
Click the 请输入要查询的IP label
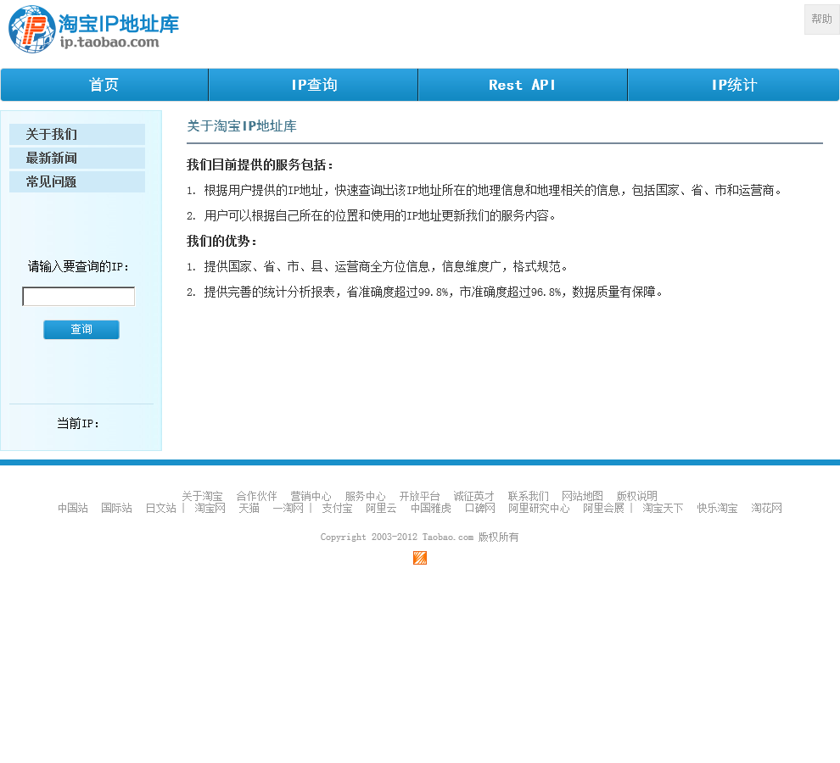tap(79, 267)
